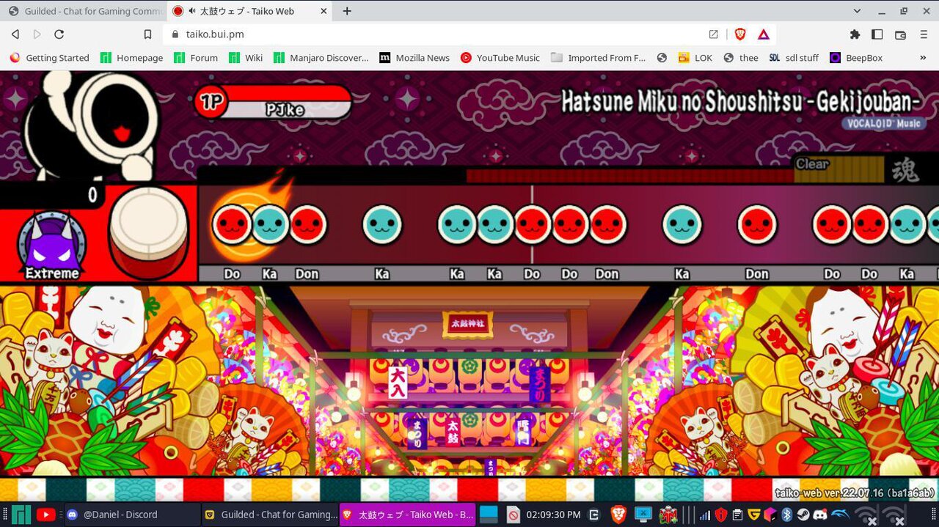Click the Clear soul gauge bar
Image resolution: width=939 pixels, height=527 pixels.
pyautogui.click(x=838, y=170)
